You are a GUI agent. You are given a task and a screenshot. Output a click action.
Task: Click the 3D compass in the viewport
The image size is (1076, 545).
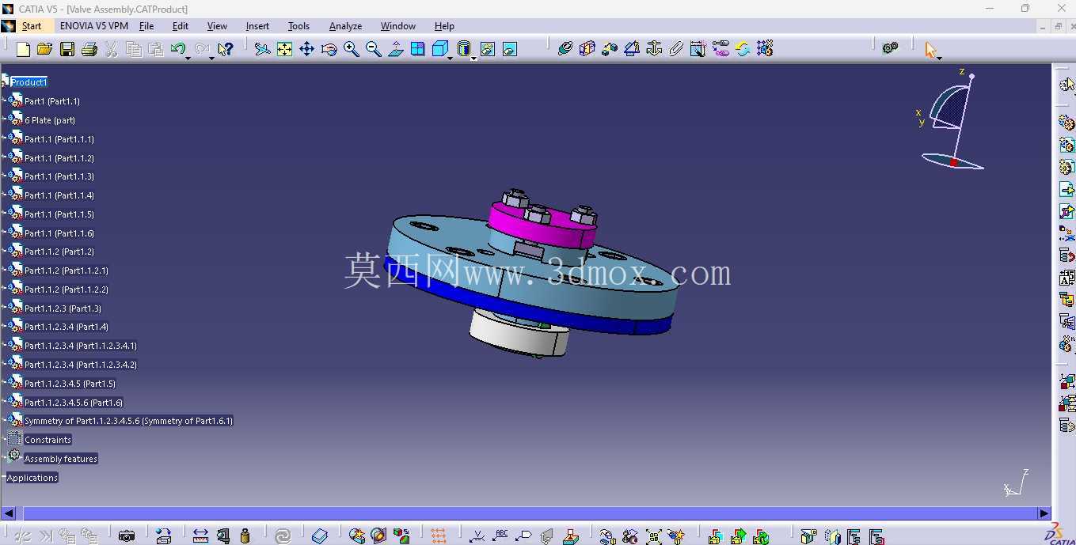coord(954,119)
